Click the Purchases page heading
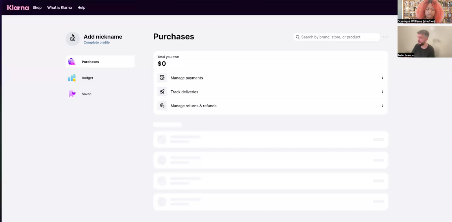The image size is (452, 222). pos(174,37)
